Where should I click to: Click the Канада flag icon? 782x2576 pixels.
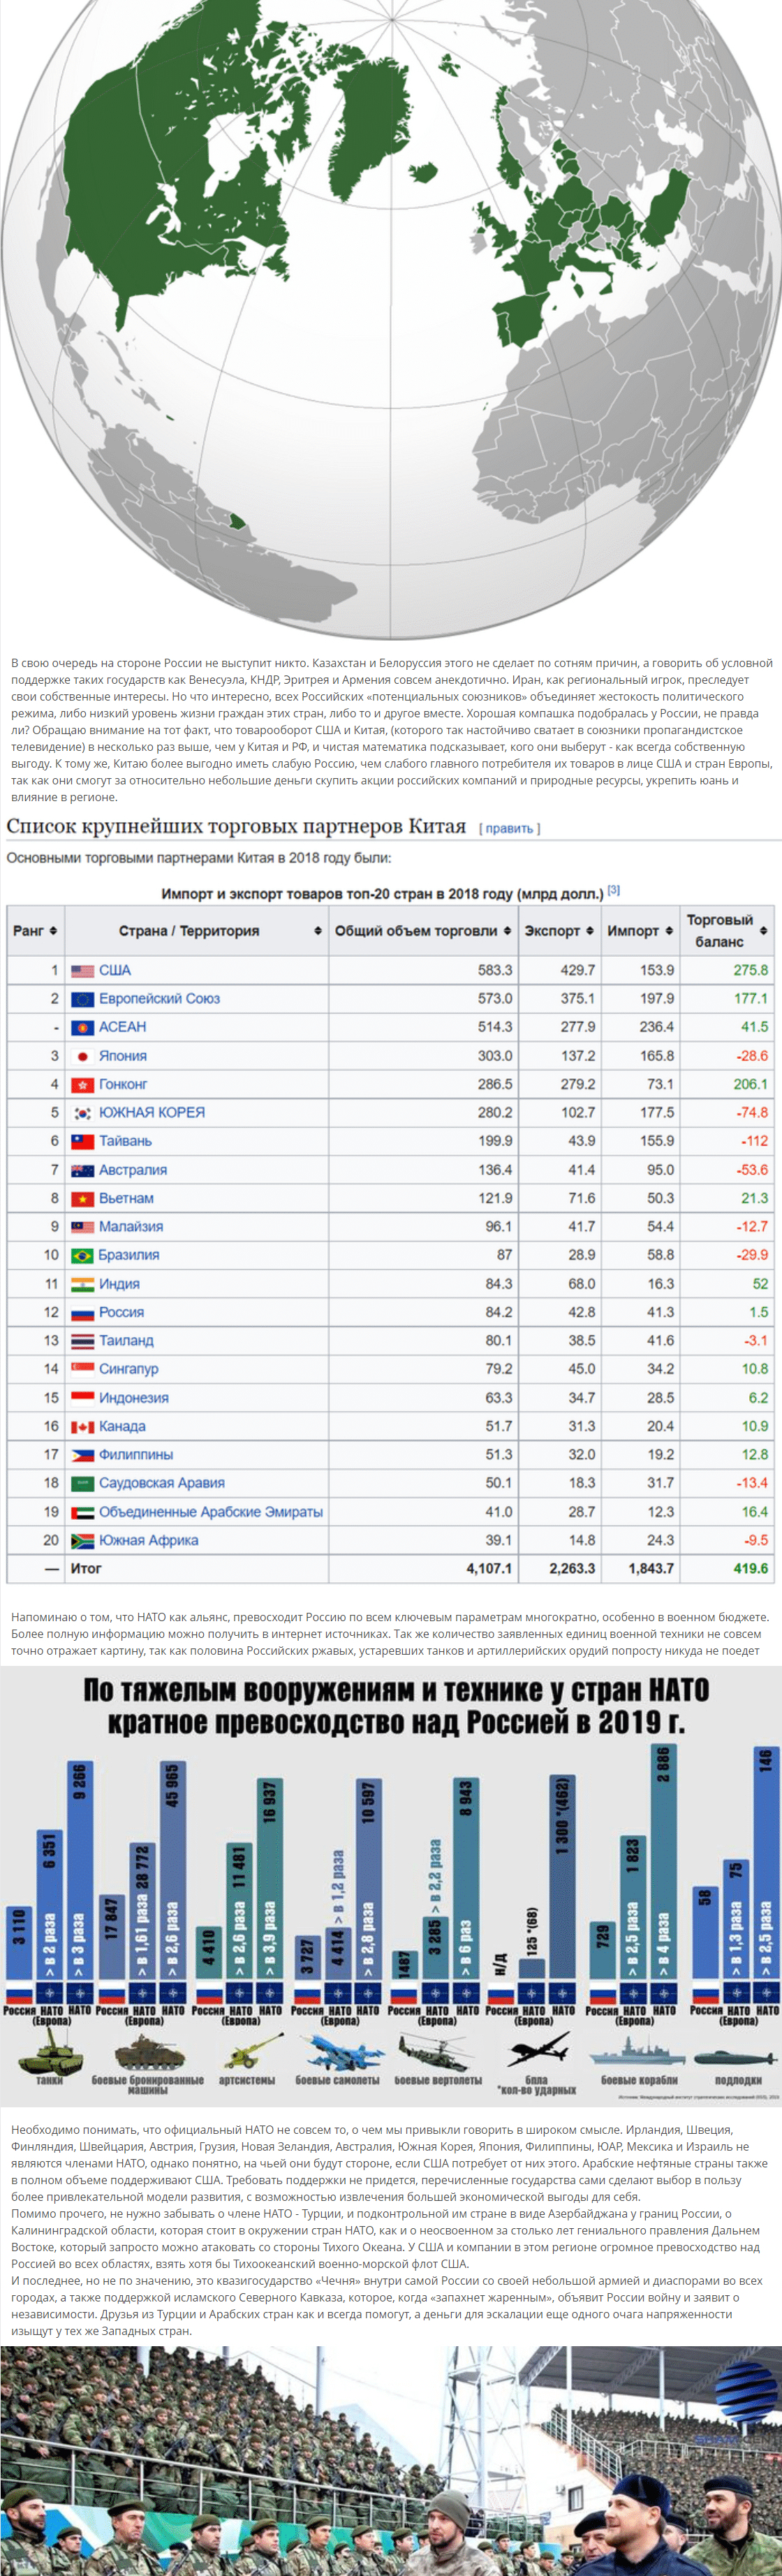[x=82, y=1426]
